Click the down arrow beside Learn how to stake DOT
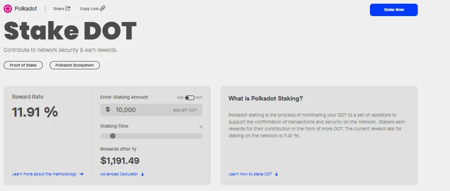The height and width of the screenshot is (191, 450). pyautogui.click(x=277, y=174)
